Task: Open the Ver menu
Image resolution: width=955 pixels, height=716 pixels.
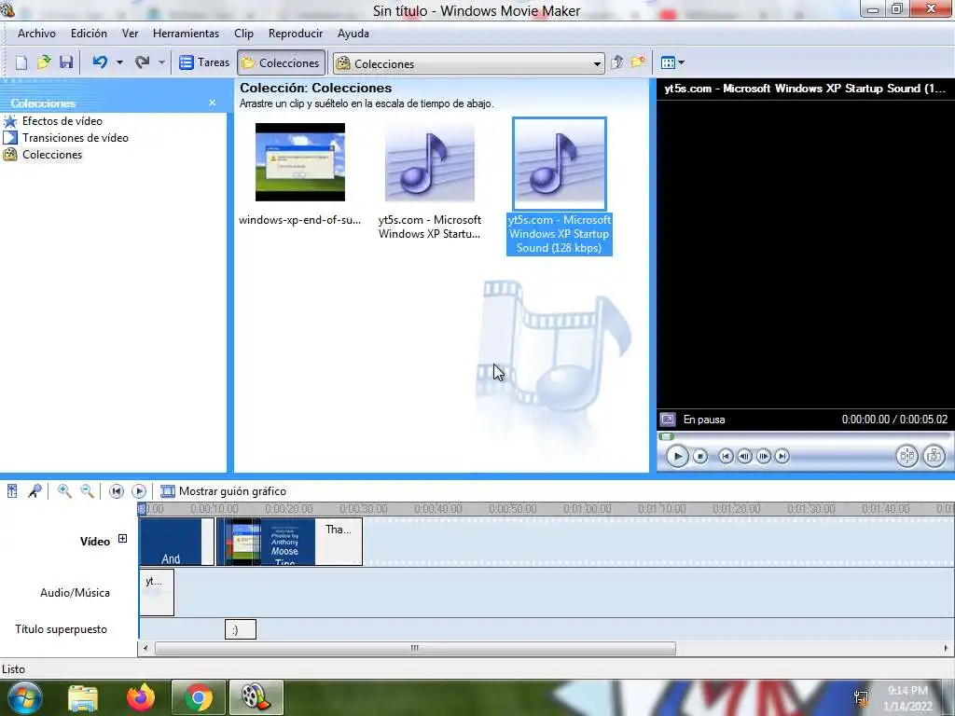Action: tap(131, 34)
